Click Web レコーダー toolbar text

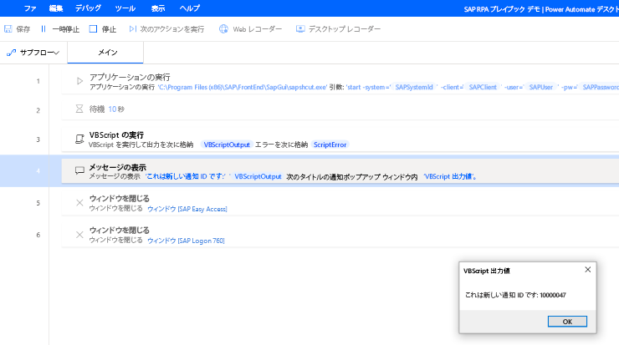[x=258, y=29]
